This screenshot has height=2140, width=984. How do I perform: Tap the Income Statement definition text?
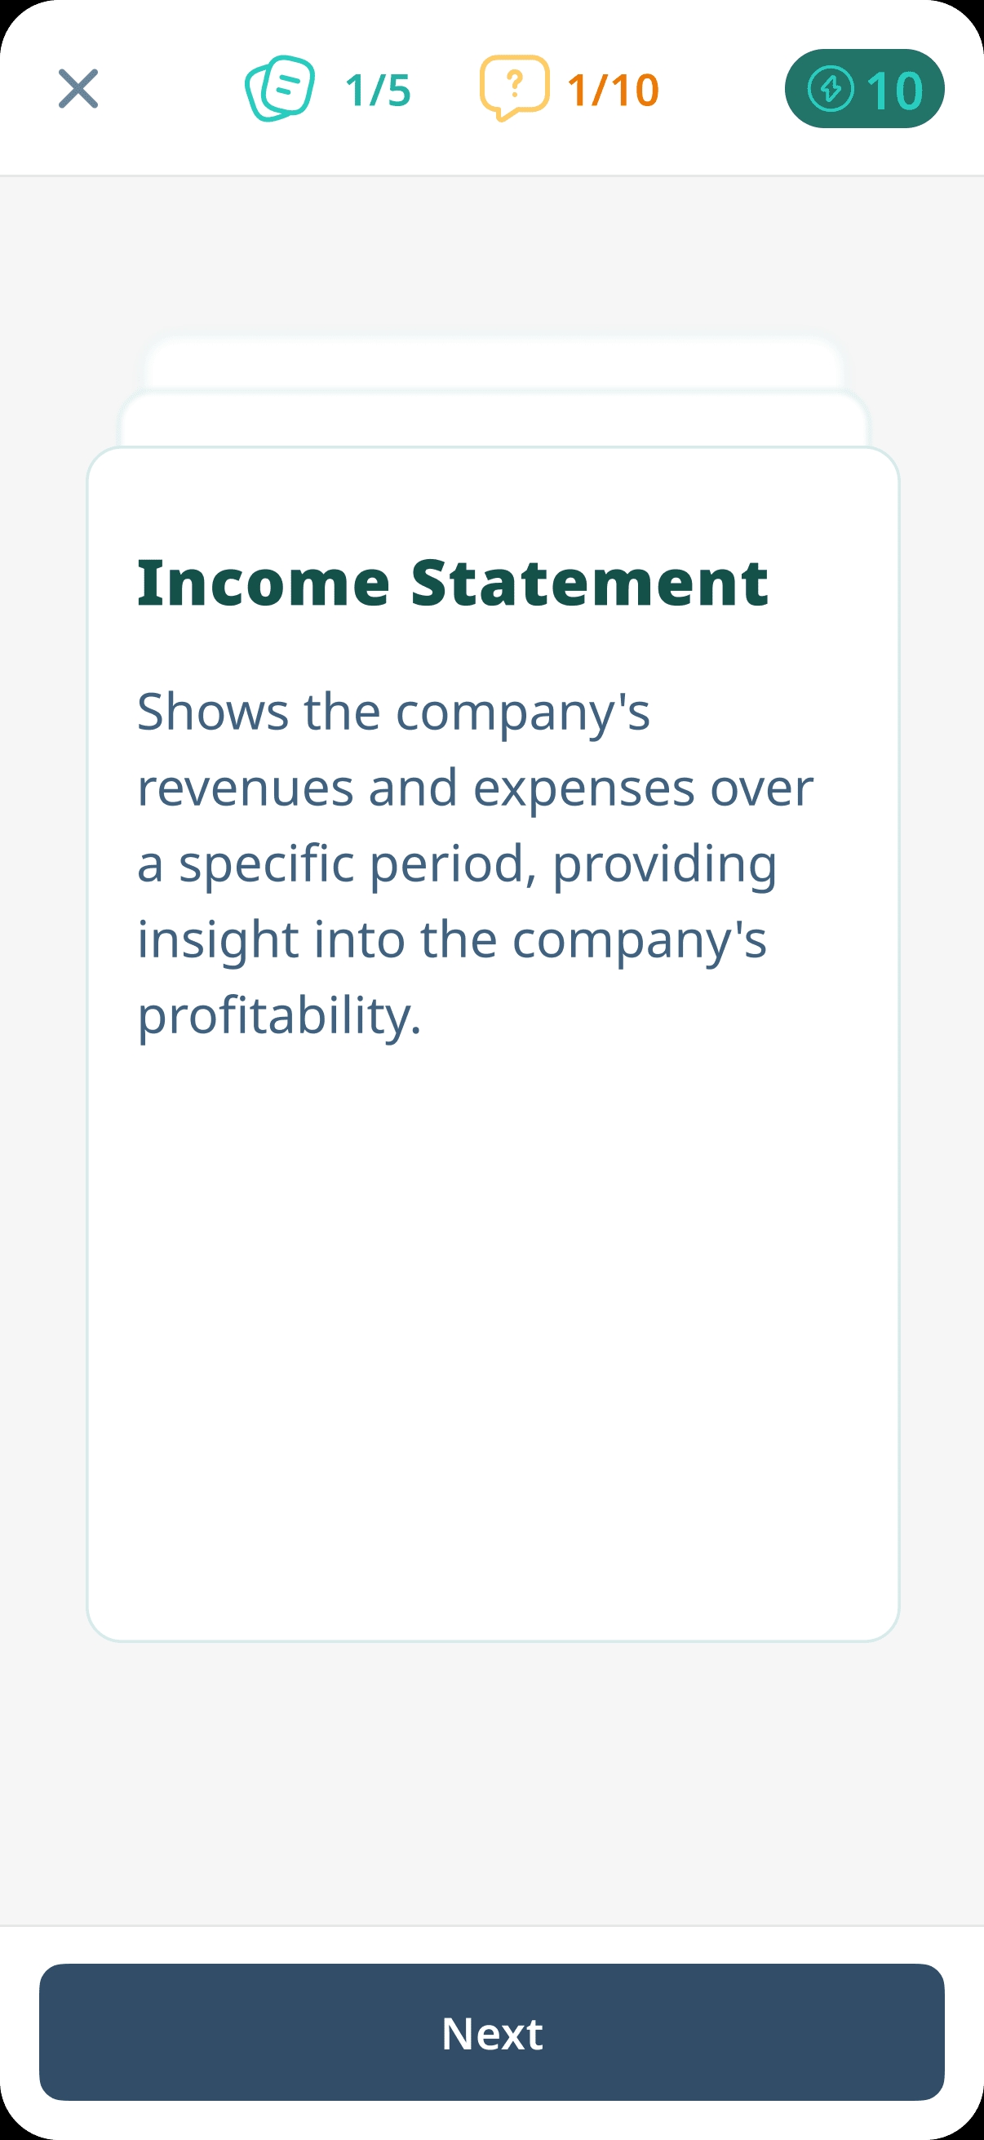(475, 863)
